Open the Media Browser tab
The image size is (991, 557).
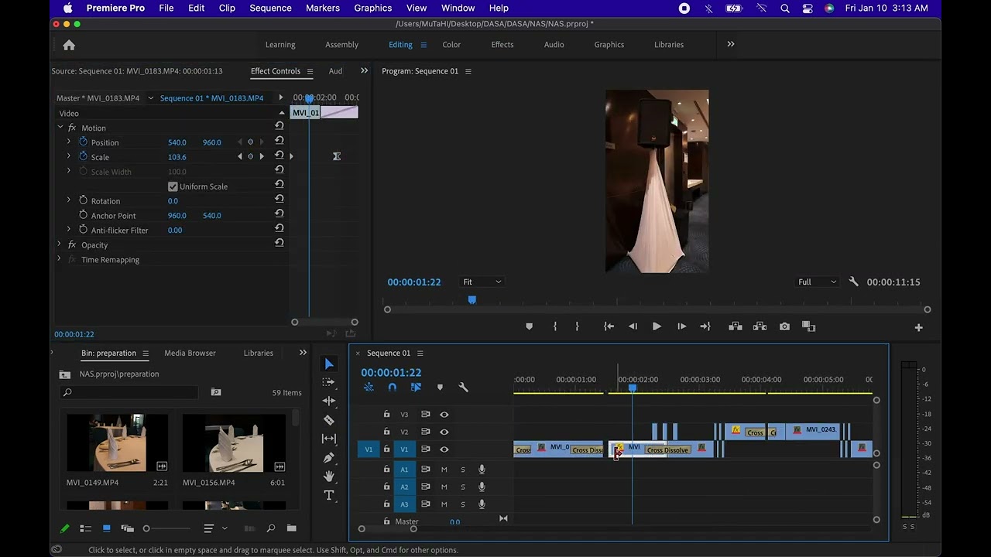(190, 353)
